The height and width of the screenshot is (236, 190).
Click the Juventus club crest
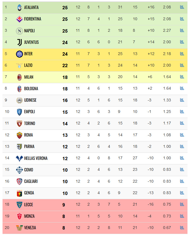point(19,42)
